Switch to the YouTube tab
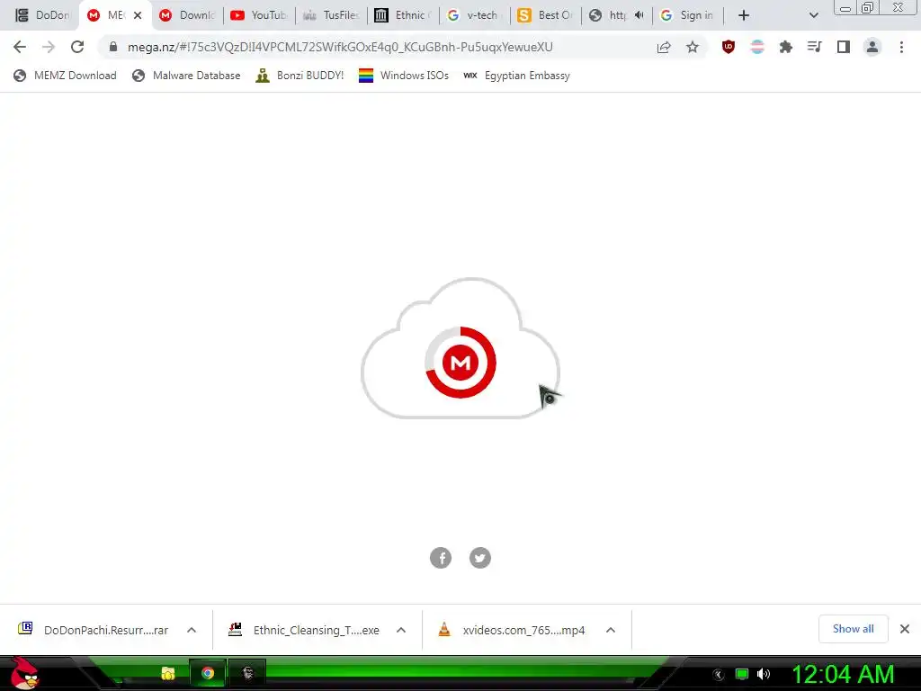 click(x=259, y=15)
